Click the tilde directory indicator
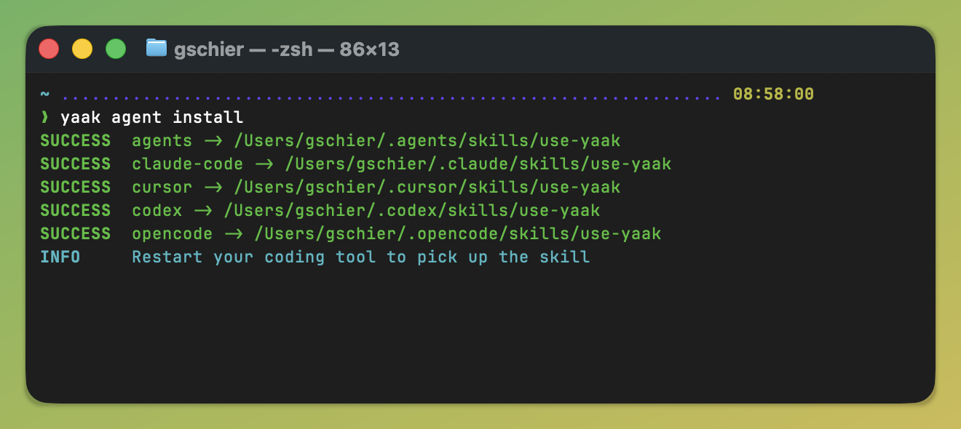The width and height of the screenshot is (961, 429). tap(44, 94)
